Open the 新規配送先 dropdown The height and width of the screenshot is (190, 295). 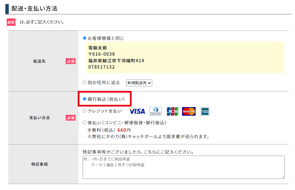[x=139, y=83]
